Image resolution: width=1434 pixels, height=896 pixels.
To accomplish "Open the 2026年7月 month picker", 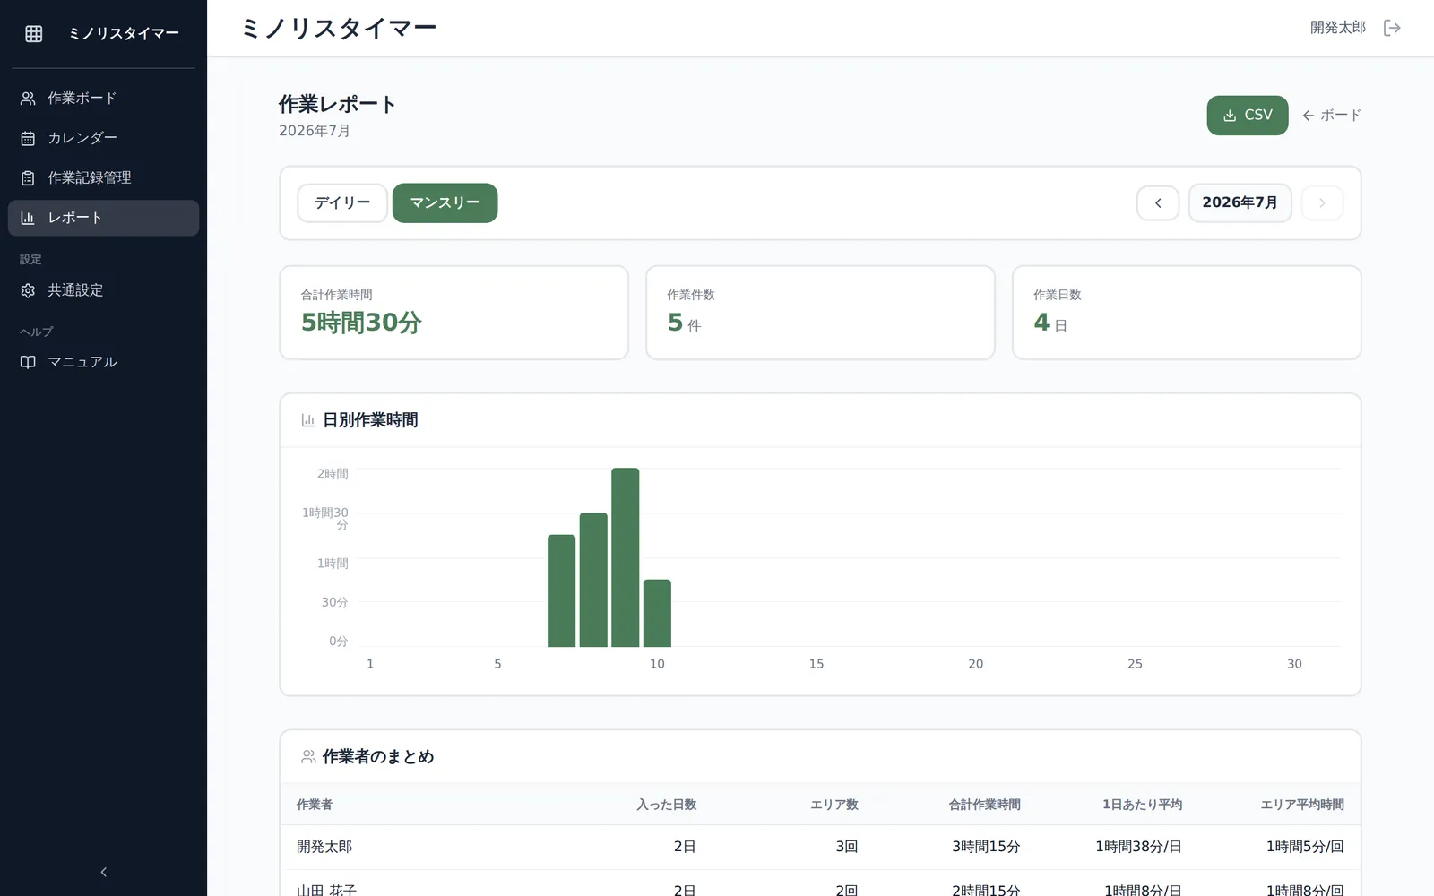I will (1240, 203).
